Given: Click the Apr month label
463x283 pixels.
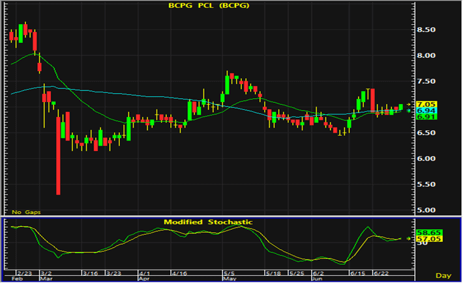Looking at the screenshot, I should (x=144, y=278).
